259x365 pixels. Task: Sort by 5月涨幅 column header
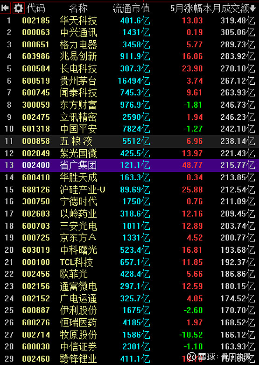(186, 8)
